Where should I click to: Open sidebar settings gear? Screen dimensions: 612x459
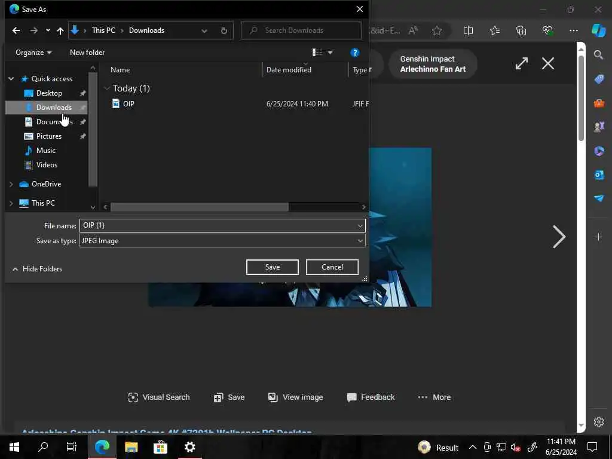click(x=599, y=422)
